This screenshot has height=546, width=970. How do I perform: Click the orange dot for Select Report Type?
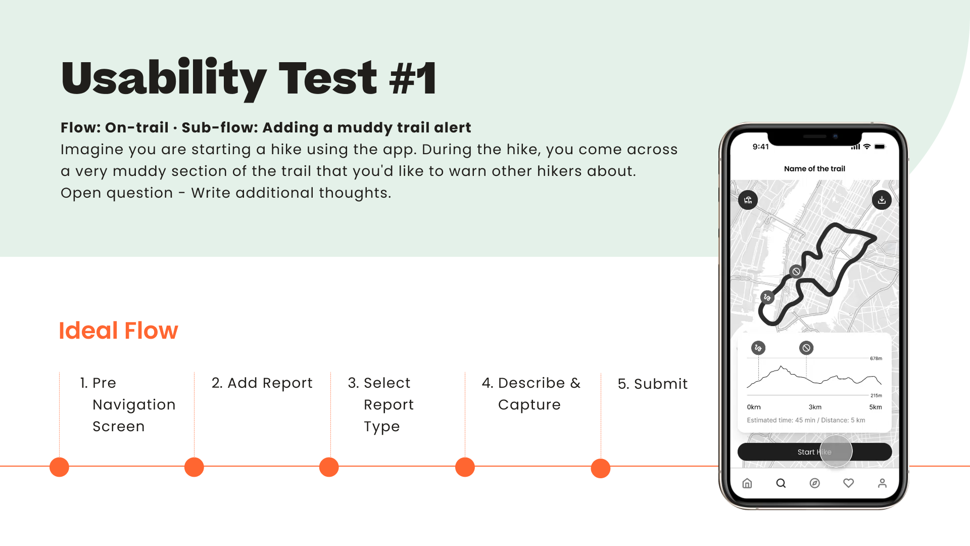pos(329,467)
